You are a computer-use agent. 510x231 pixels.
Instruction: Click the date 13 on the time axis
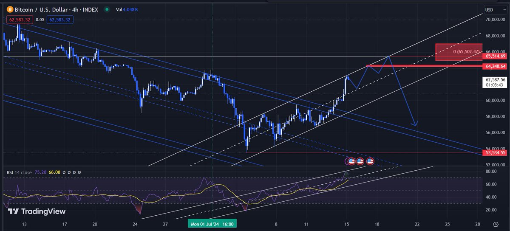coord(24,224)
